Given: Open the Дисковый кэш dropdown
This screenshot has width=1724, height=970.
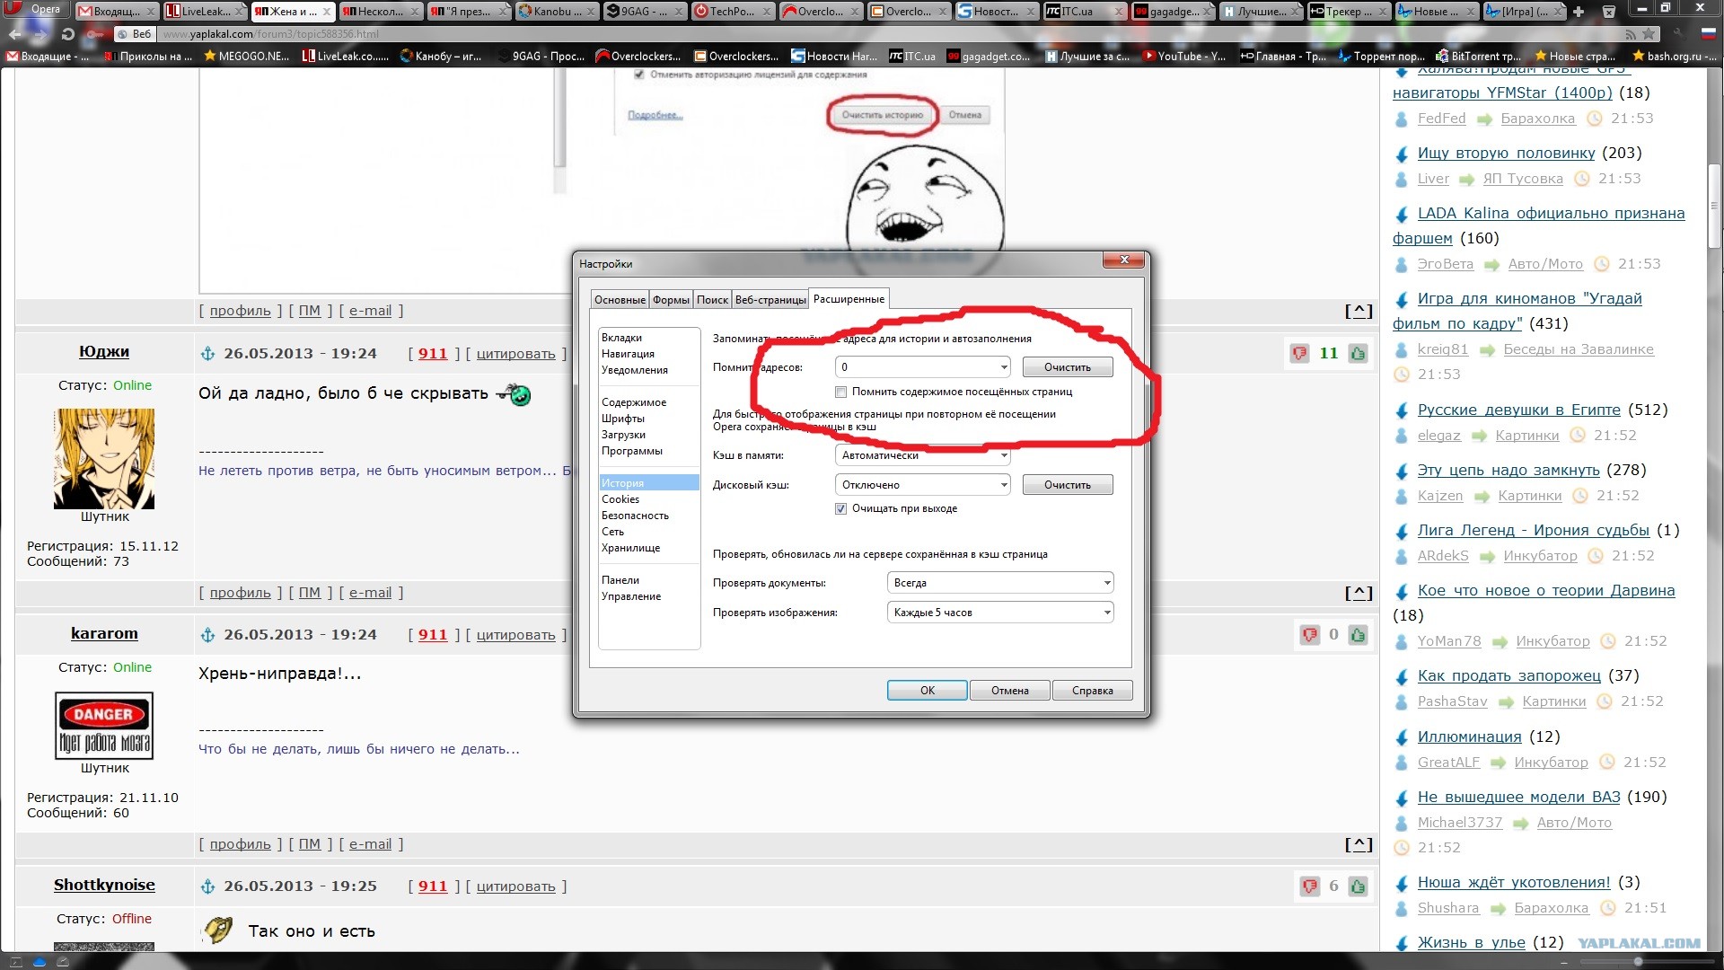Looking at the screenshot, I should [x=1003, y=485].
